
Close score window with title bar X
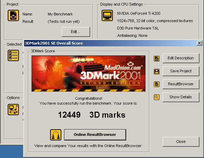click(199, 43)
